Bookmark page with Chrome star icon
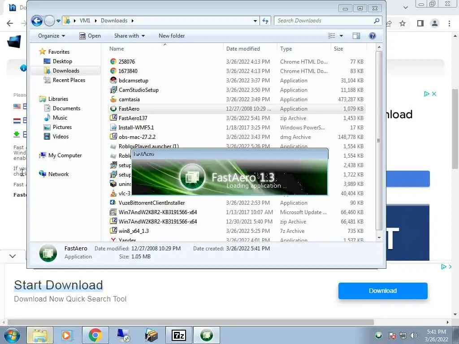Screen dimensions: 459x344 pyautogui.click(x=403, y=23)
